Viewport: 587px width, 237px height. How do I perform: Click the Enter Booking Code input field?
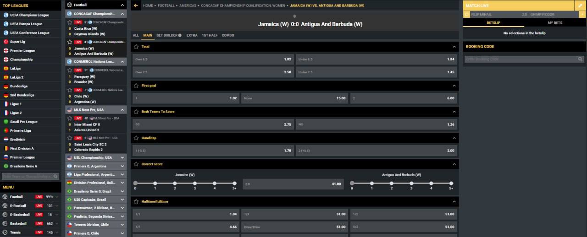click(x=520, y=59)
